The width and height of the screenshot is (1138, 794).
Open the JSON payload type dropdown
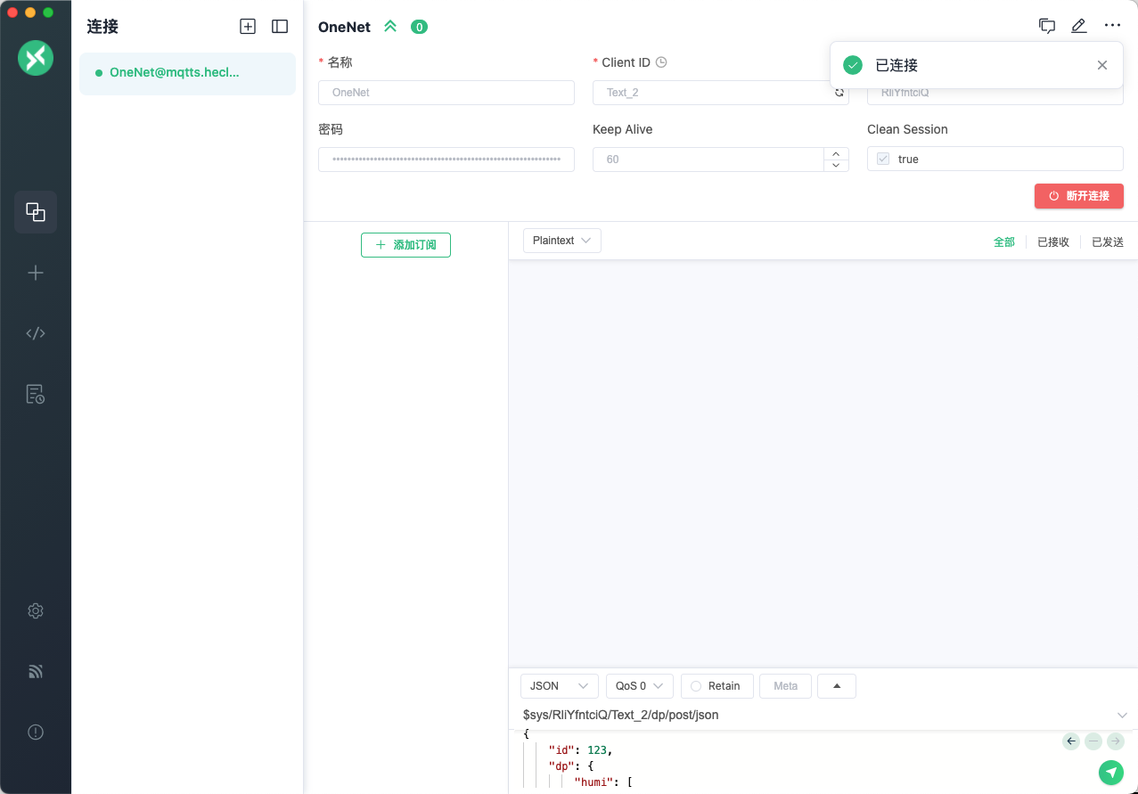pyautogui.click(x=559, y=686)
